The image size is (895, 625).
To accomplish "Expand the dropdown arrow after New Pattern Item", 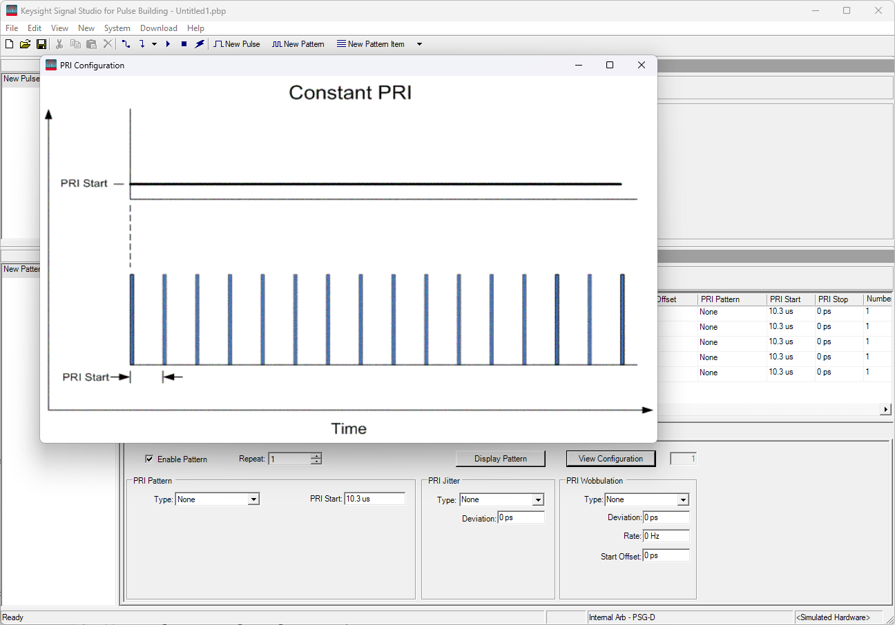I will tap(419, 44).
